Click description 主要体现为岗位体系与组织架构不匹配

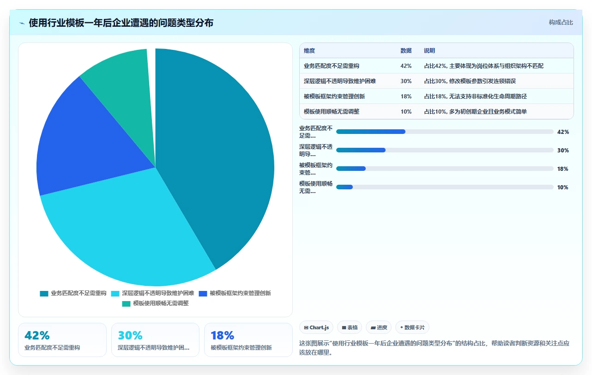pos(496,66)
